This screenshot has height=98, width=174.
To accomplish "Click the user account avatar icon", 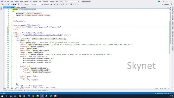I will [159, 1].
